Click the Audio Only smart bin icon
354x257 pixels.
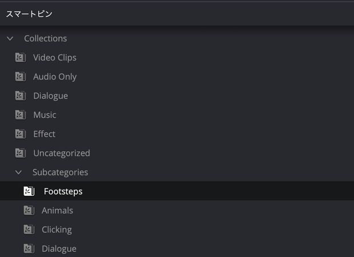(21, 77)
